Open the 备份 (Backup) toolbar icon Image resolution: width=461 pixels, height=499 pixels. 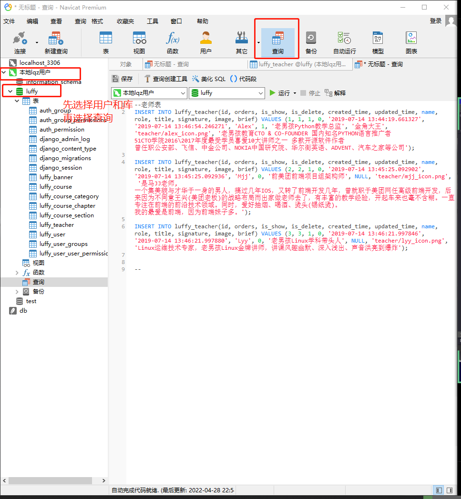311,42
